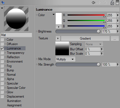Toggle the lock icon in the header

(112, 3)
